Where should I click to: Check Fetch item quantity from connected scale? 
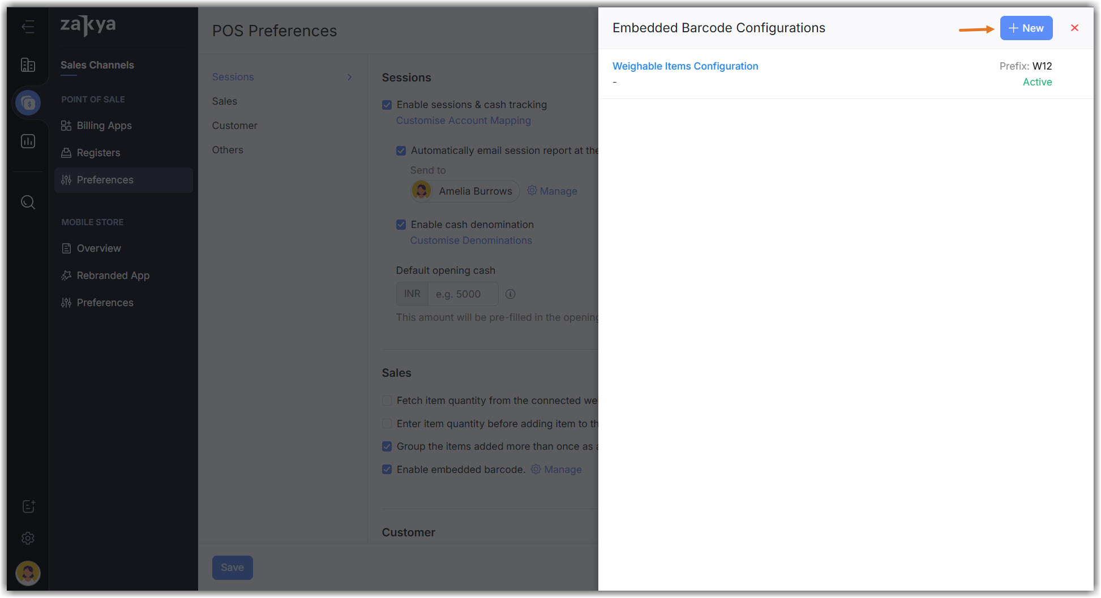[x=387, y=401]
